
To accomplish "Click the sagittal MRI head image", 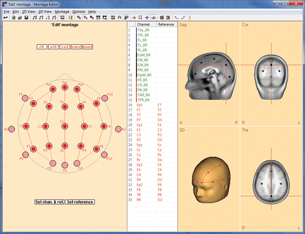I will (211, 76).
